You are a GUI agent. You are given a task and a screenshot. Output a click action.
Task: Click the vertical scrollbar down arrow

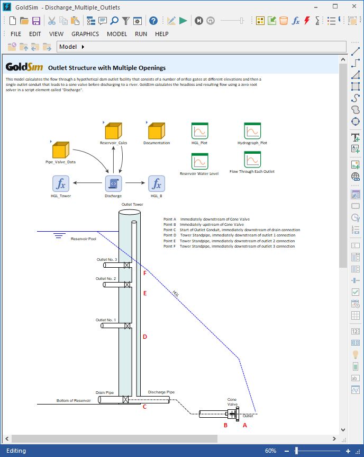coord(343,430)
